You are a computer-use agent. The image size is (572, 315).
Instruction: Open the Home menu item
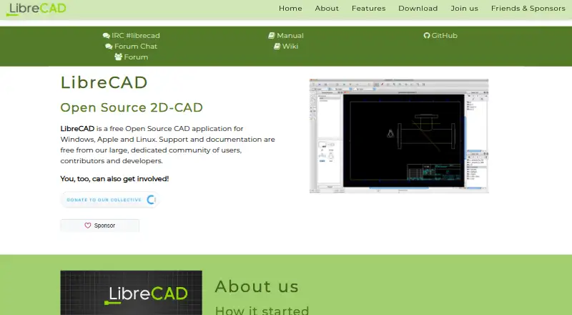point(290,9)
